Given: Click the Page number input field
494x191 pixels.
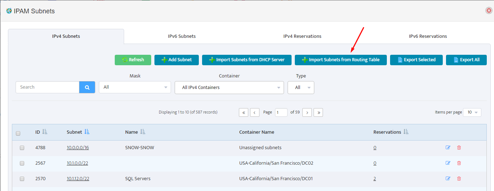Looking at the screenshot, I should [x=281, y=112].
